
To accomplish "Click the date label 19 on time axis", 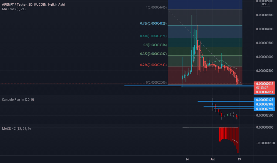I will coord(239,159).
